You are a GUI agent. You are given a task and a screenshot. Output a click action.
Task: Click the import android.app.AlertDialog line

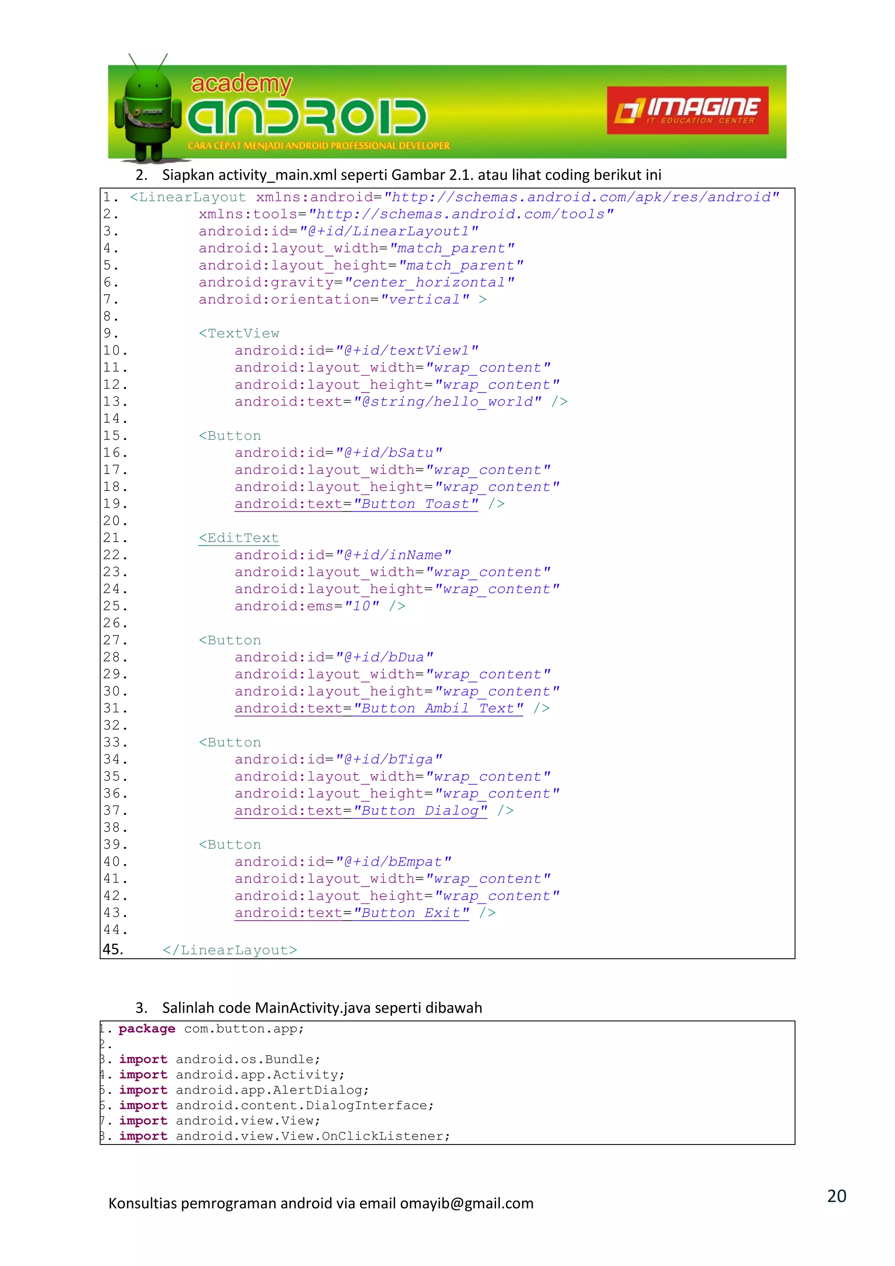244,1091
